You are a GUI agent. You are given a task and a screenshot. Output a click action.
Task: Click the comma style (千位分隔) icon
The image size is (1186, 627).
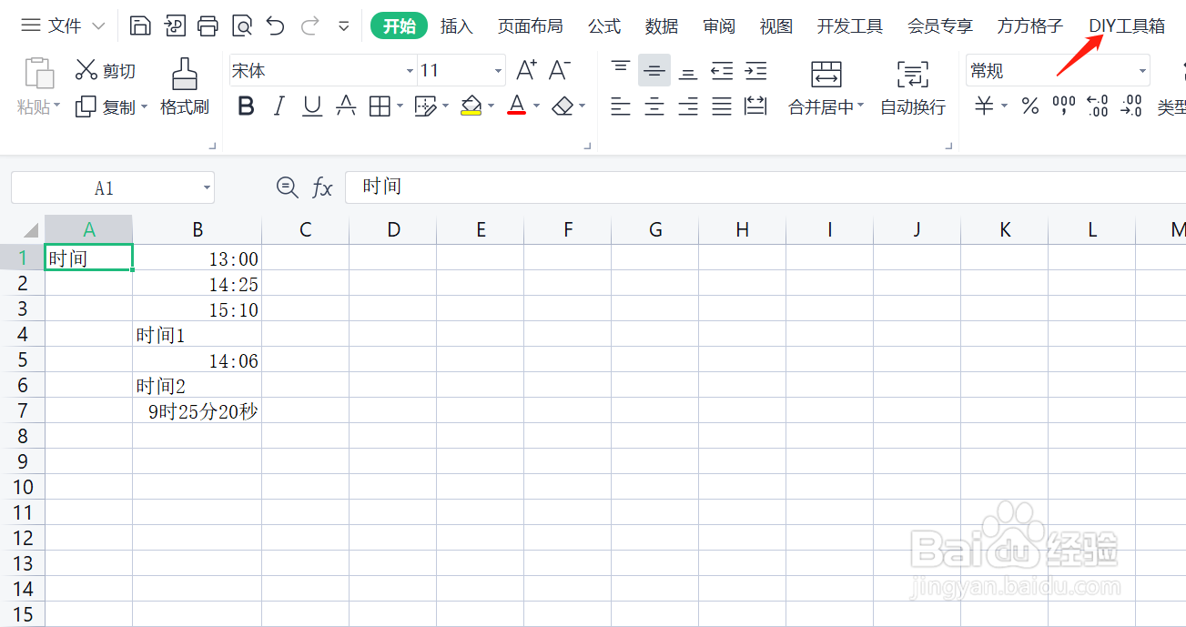[x=1063, y=106]
